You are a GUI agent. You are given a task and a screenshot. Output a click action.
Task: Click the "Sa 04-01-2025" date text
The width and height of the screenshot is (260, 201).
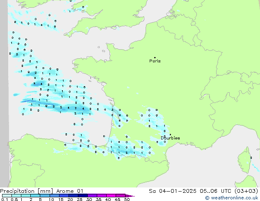pyautogui.click(x=173, y=191)
